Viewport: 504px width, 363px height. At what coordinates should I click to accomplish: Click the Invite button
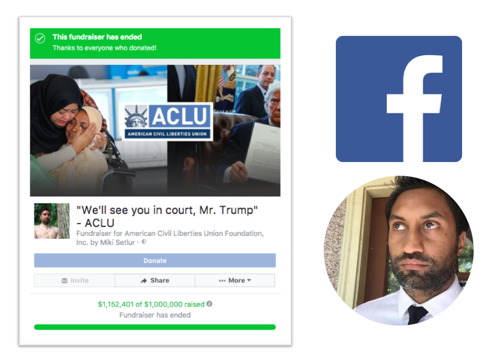click(75, 280)
